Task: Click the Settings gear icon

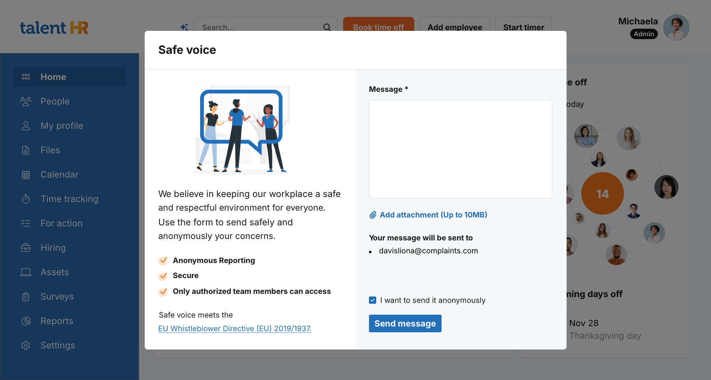Action: point(26,345)
